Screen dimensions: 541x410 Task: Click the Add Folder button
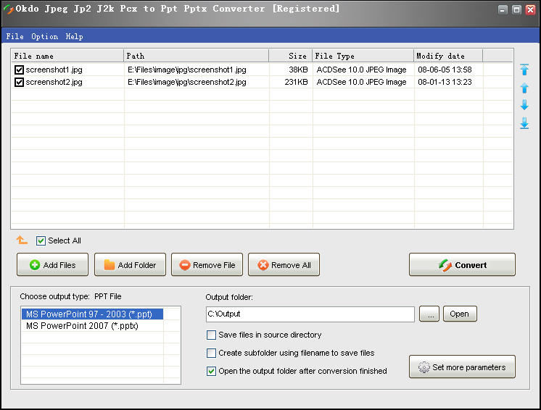[x=130, y=265]
